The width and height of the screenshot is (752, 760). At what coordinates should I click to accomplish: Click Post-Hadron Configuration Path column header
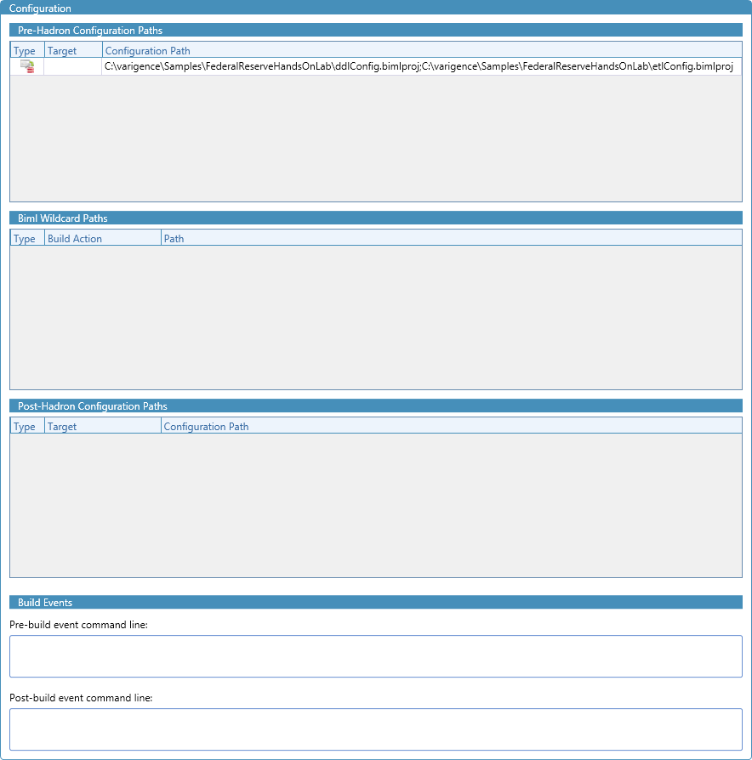pos(451,427)
